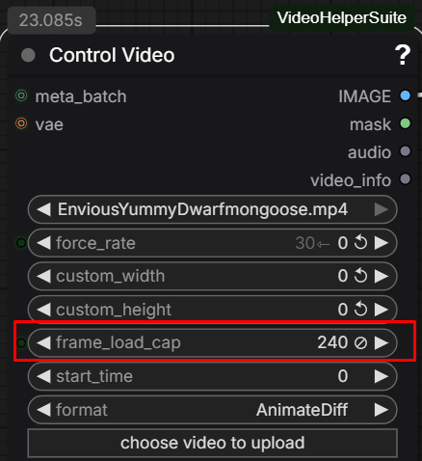422x461 pixels.
Task: Open the node help question mark
Action: coord(402,55)
